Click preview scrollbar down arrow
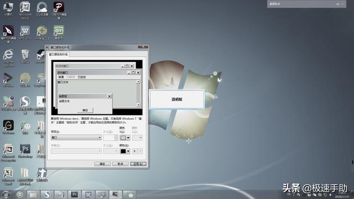This screenshot has width=354, height=199. click(x=138, y=105)
